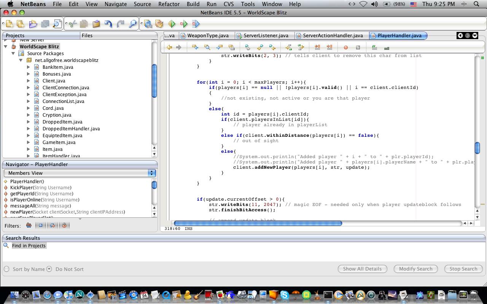Open a project using the Open Project folder icon

(33, 24)
